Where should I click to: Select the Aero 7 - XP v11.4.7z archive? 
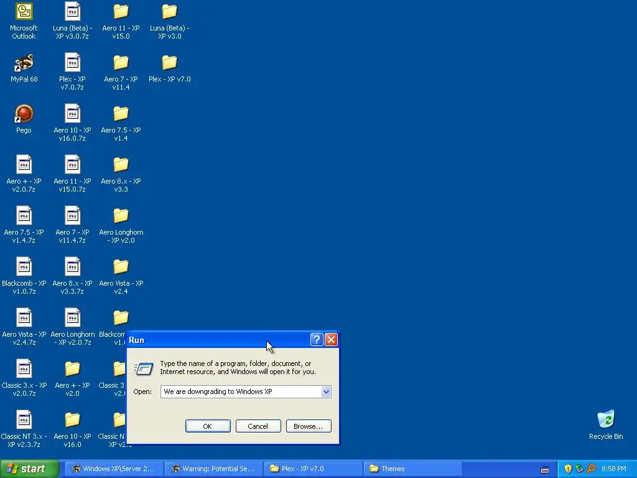click(x=72, y=225)
